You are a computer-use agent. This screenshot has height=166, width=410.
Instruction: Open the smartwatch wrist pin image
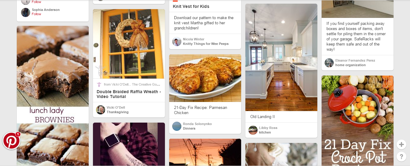pos(129,144)
